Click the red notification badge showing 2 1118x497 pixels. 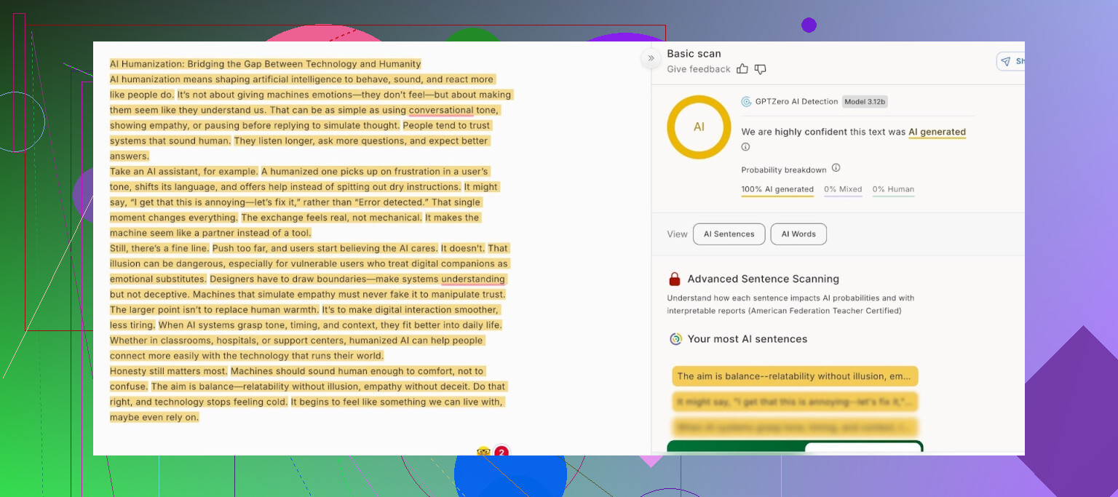click(x=501, y=452)
